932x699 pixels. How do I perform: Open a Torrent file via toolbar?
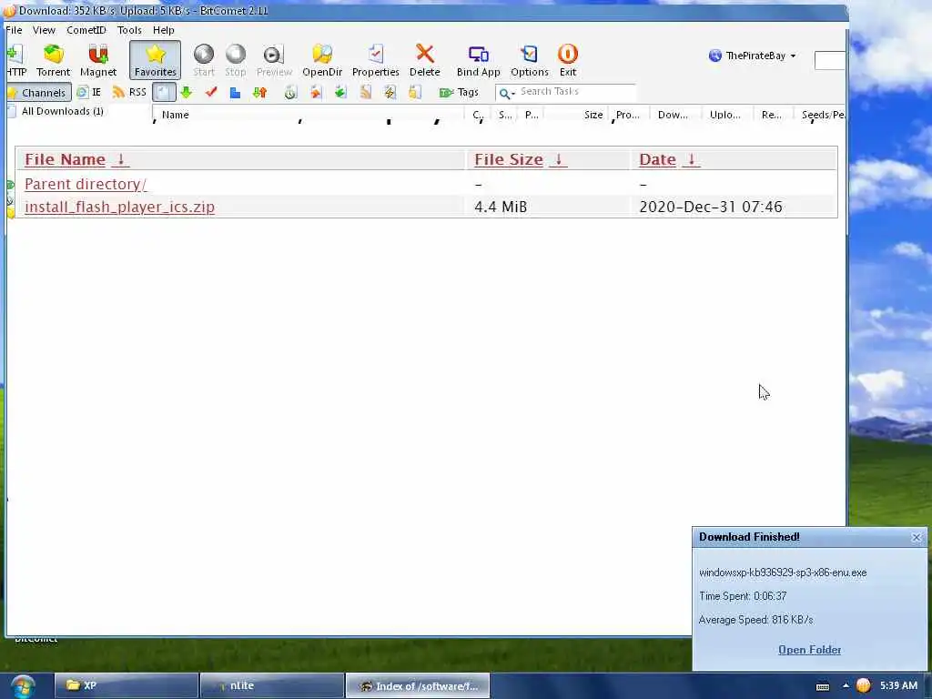tap(53, 61)
